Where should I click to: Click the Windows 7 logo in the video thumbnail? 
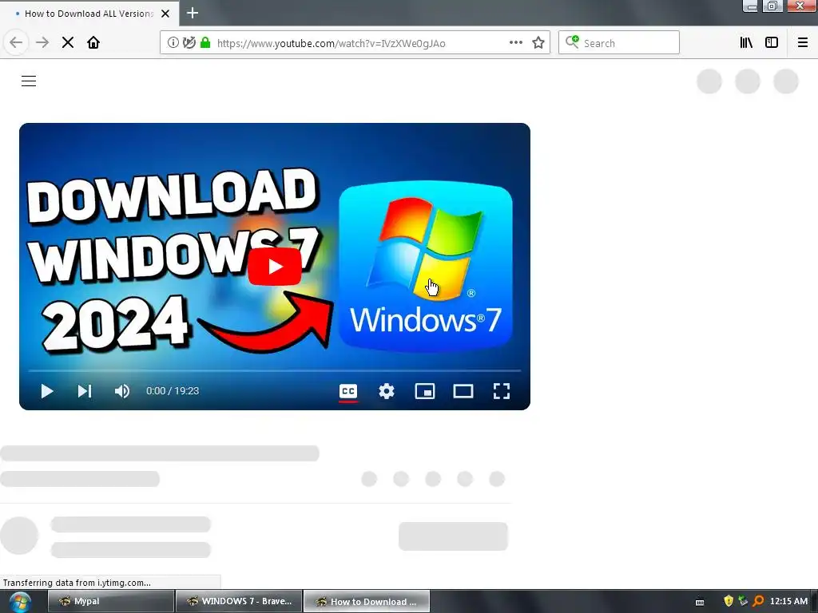[x=426, y=265]
